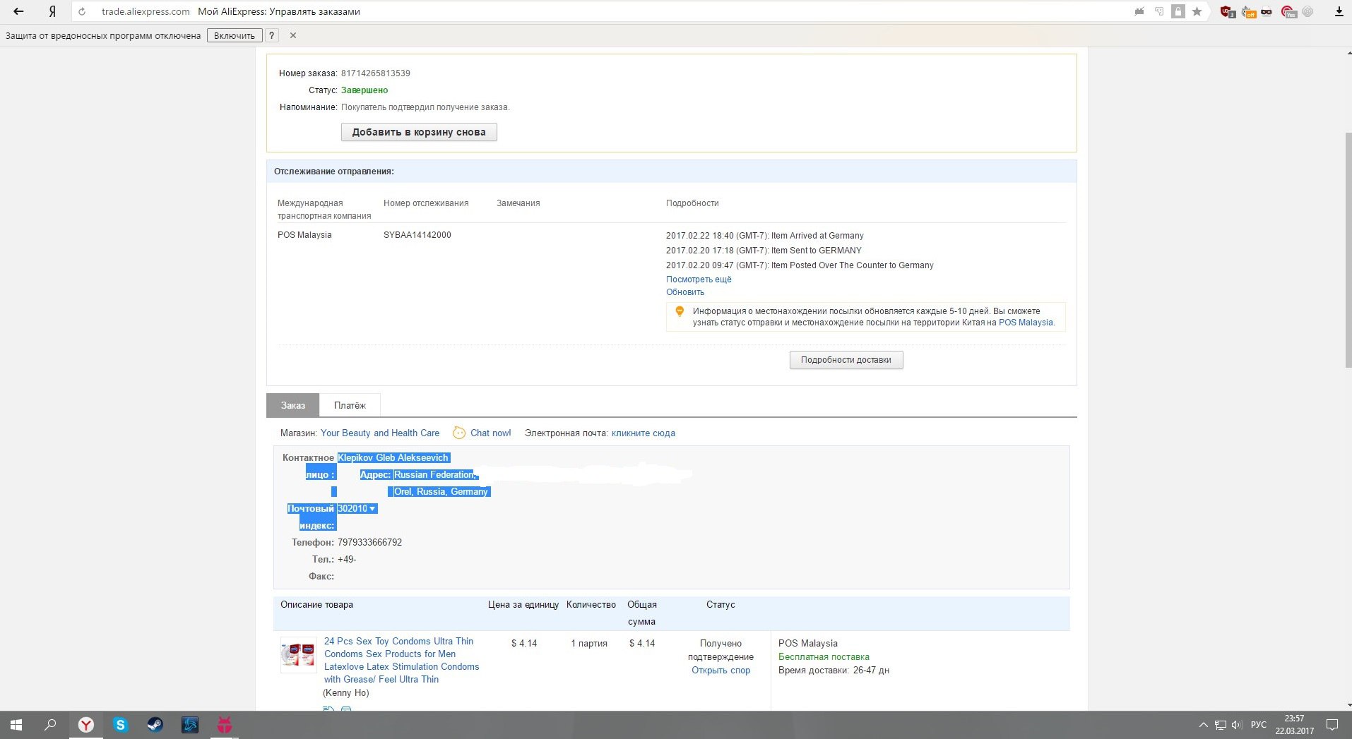Click the Chat now! link

(x=490, y=433)
